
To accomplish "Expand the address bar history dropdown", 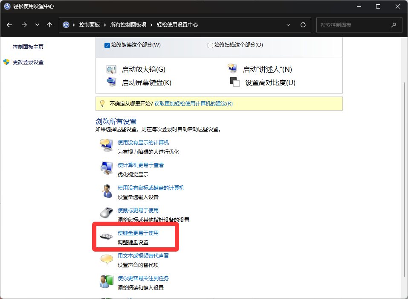I will click(x=289, y=25).
